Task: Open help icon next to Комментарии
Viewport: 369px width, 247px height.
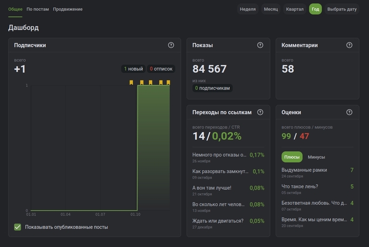Action: coord(349,45)
